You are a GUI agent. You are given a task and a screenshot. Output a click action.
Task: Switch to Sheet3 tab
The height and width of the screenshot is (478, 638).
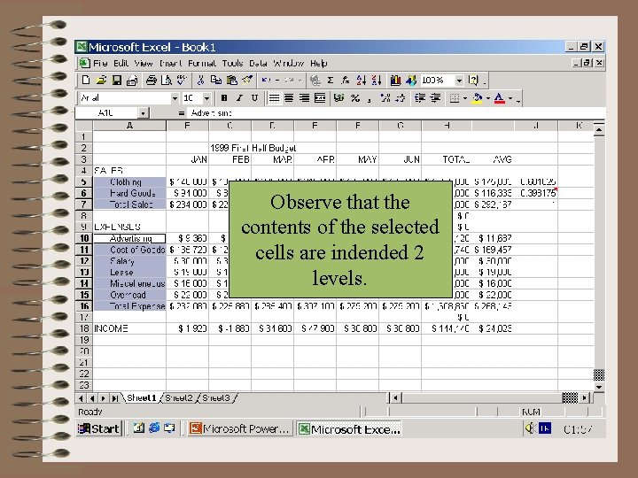click(x=215, y=398)
